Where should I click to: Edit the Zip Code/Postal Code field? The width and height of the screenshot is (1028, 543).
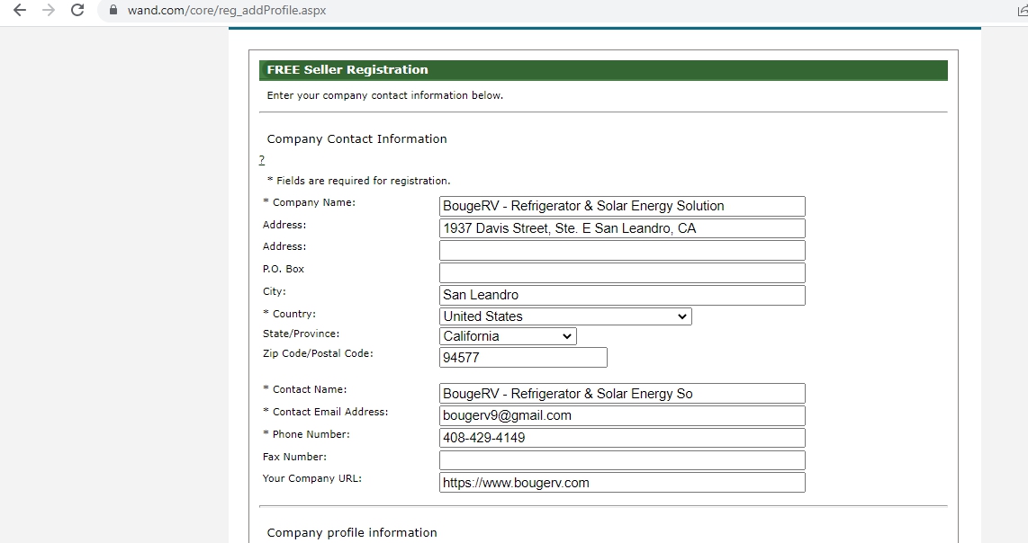point(522,358)
